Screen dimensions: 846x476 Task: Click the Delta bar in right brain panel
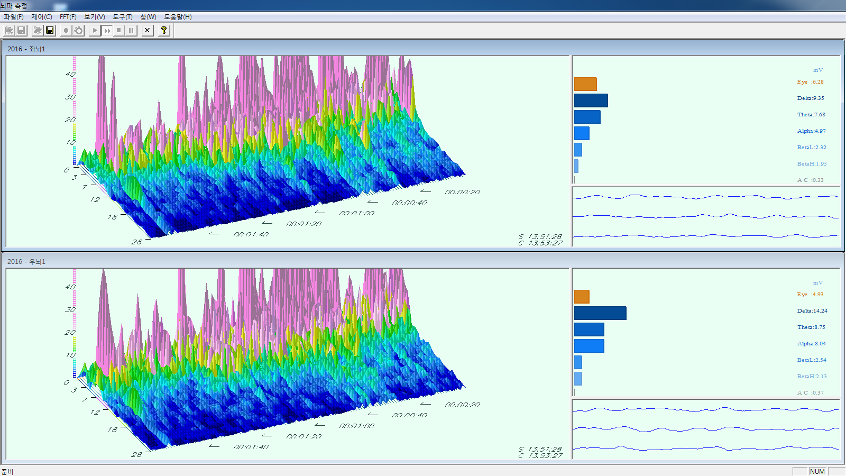click(600, 313)
